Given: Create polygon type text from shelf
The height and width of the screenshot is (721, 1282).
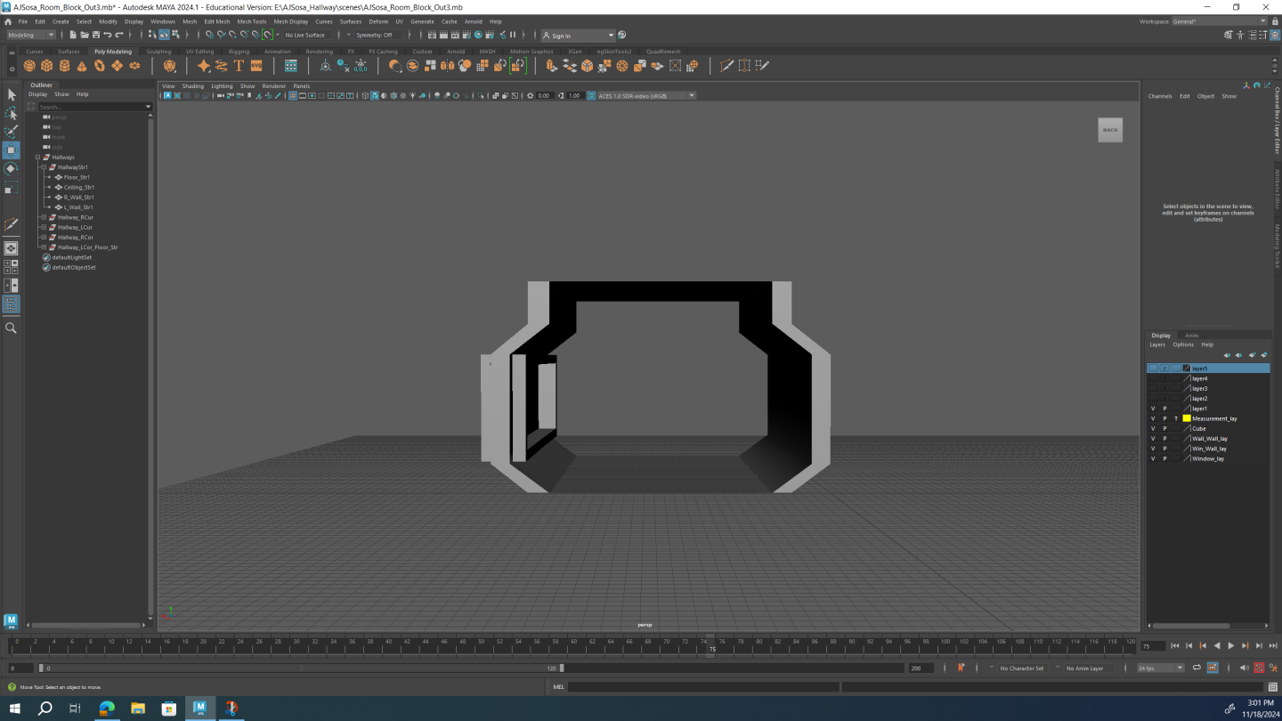Looking at the screenshot, I should pyautogui.click(x=239, y=66).
